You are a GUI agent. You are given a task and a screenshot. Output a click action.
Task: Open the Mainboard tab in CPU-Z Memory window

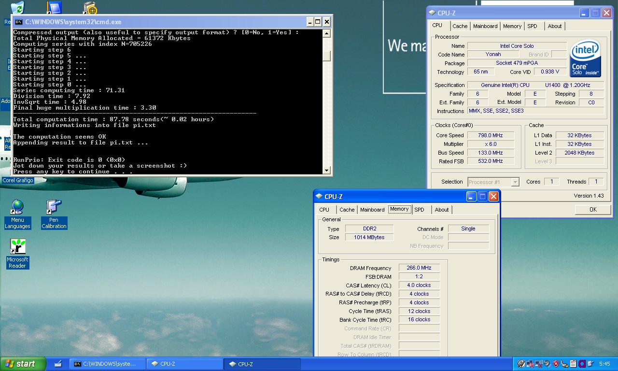pos(372,210)
